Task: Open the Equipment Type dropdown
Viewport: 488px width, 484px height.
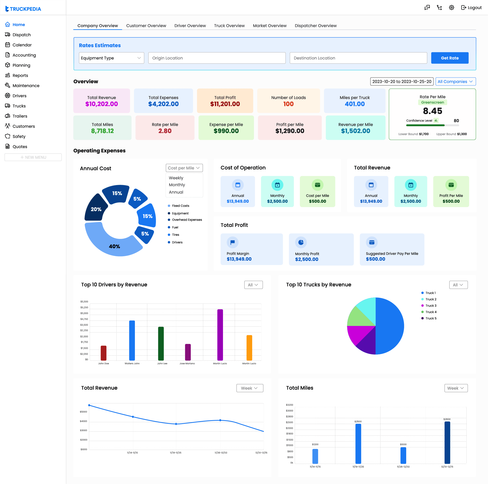Action: (111, 58)
